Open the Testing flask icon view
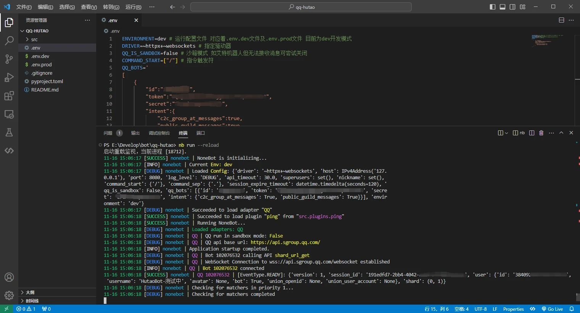The width and height of the screenshot is (580, 313). (x=9, y=132)
